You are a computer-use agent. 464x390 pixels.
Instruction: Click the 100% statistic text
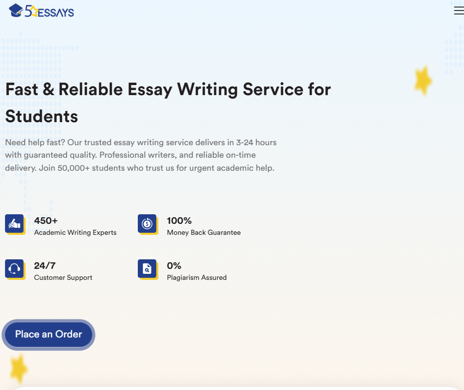tap(179, 220)
